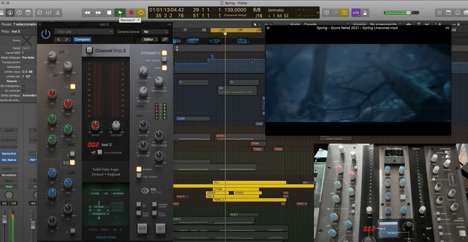Toggle cycle loop mode button
Screen dimensions: 468x242
pos(141,13)
